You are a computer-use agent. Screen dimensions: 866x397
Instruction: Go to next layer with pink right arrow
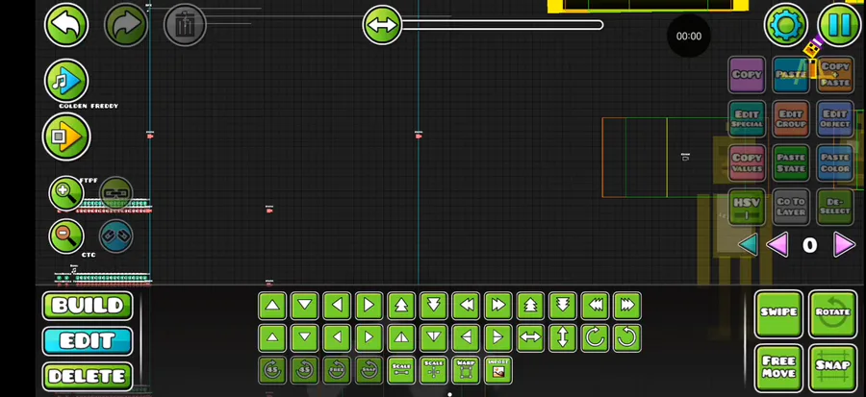coord(845,245)
